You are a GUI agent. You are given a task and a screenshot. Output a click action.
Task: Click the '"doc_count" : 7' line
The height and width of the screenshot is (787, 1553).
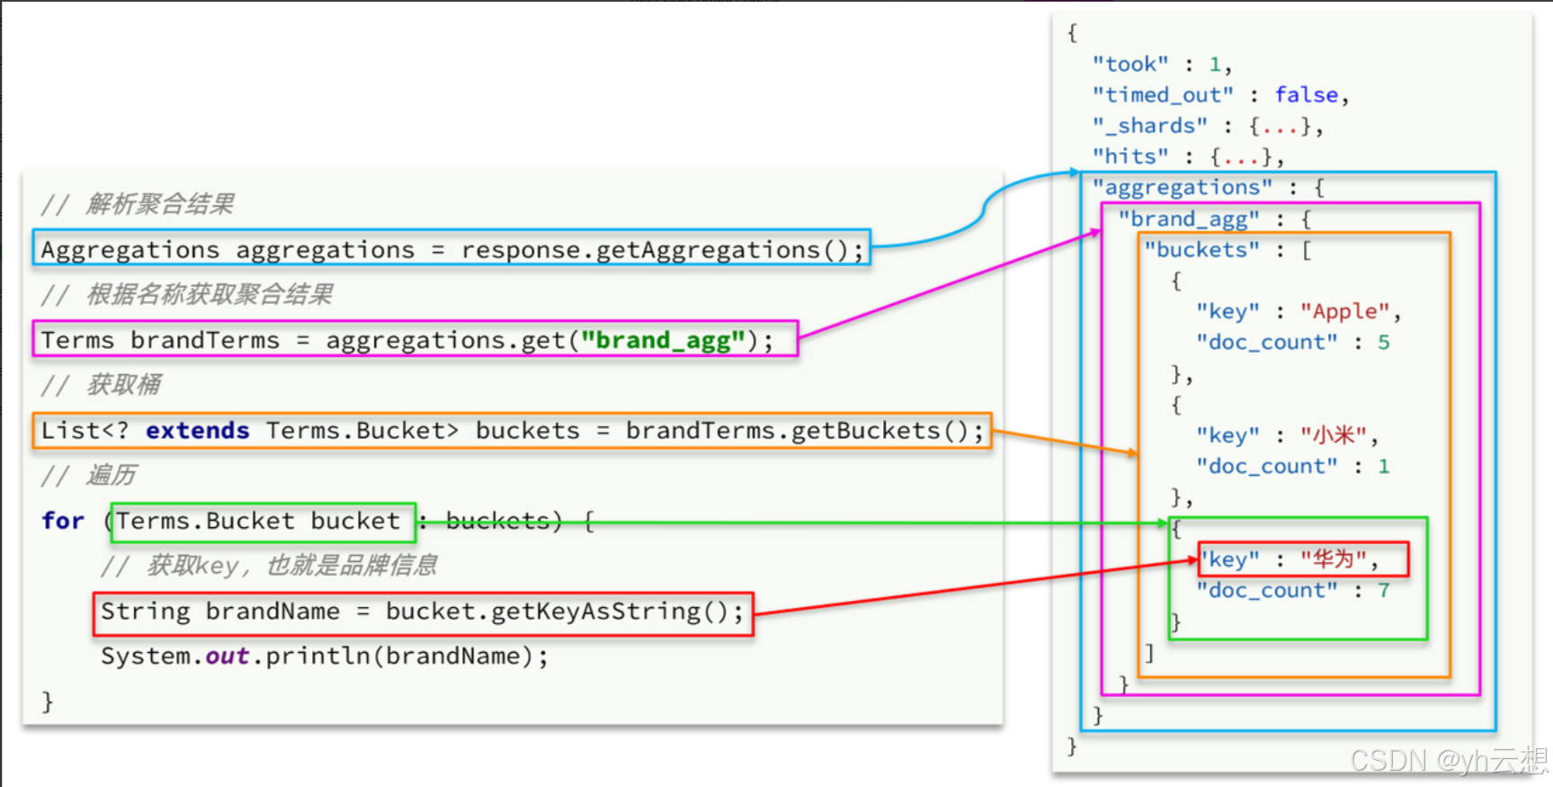[1292, 590]
